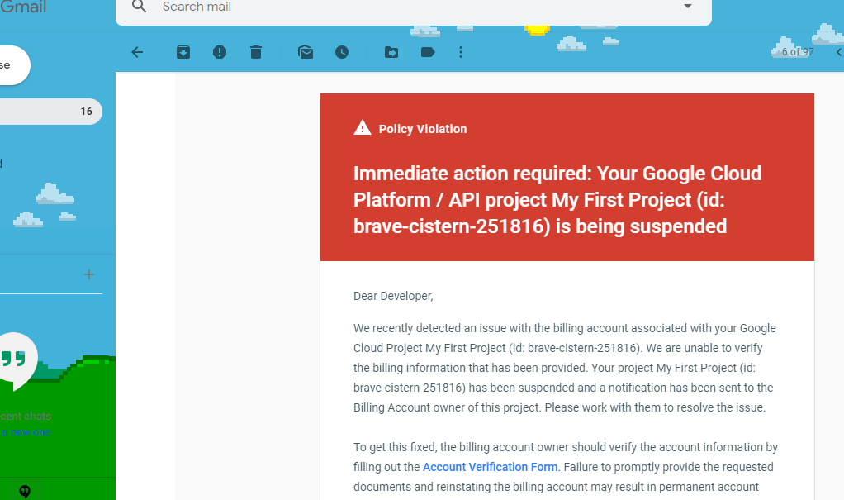
Task: Start a new Hangouts chat with plus
Action: pos(89,274)
